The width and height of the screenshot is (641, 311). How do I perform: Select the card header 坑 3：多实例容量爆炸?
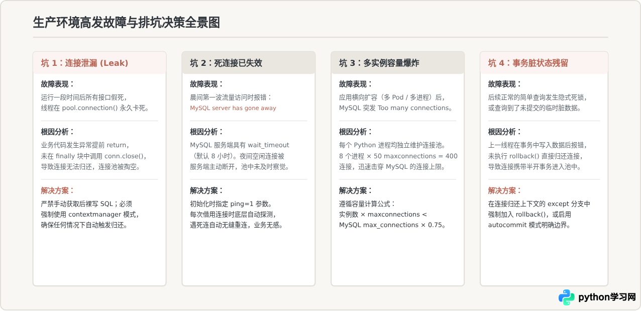coord(398,63)
